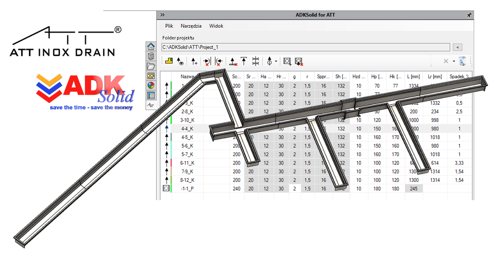Viewport: 498px width, 256px height.
Task: Click the arrow icon in row 8-12_K
Action: [167, 180]
